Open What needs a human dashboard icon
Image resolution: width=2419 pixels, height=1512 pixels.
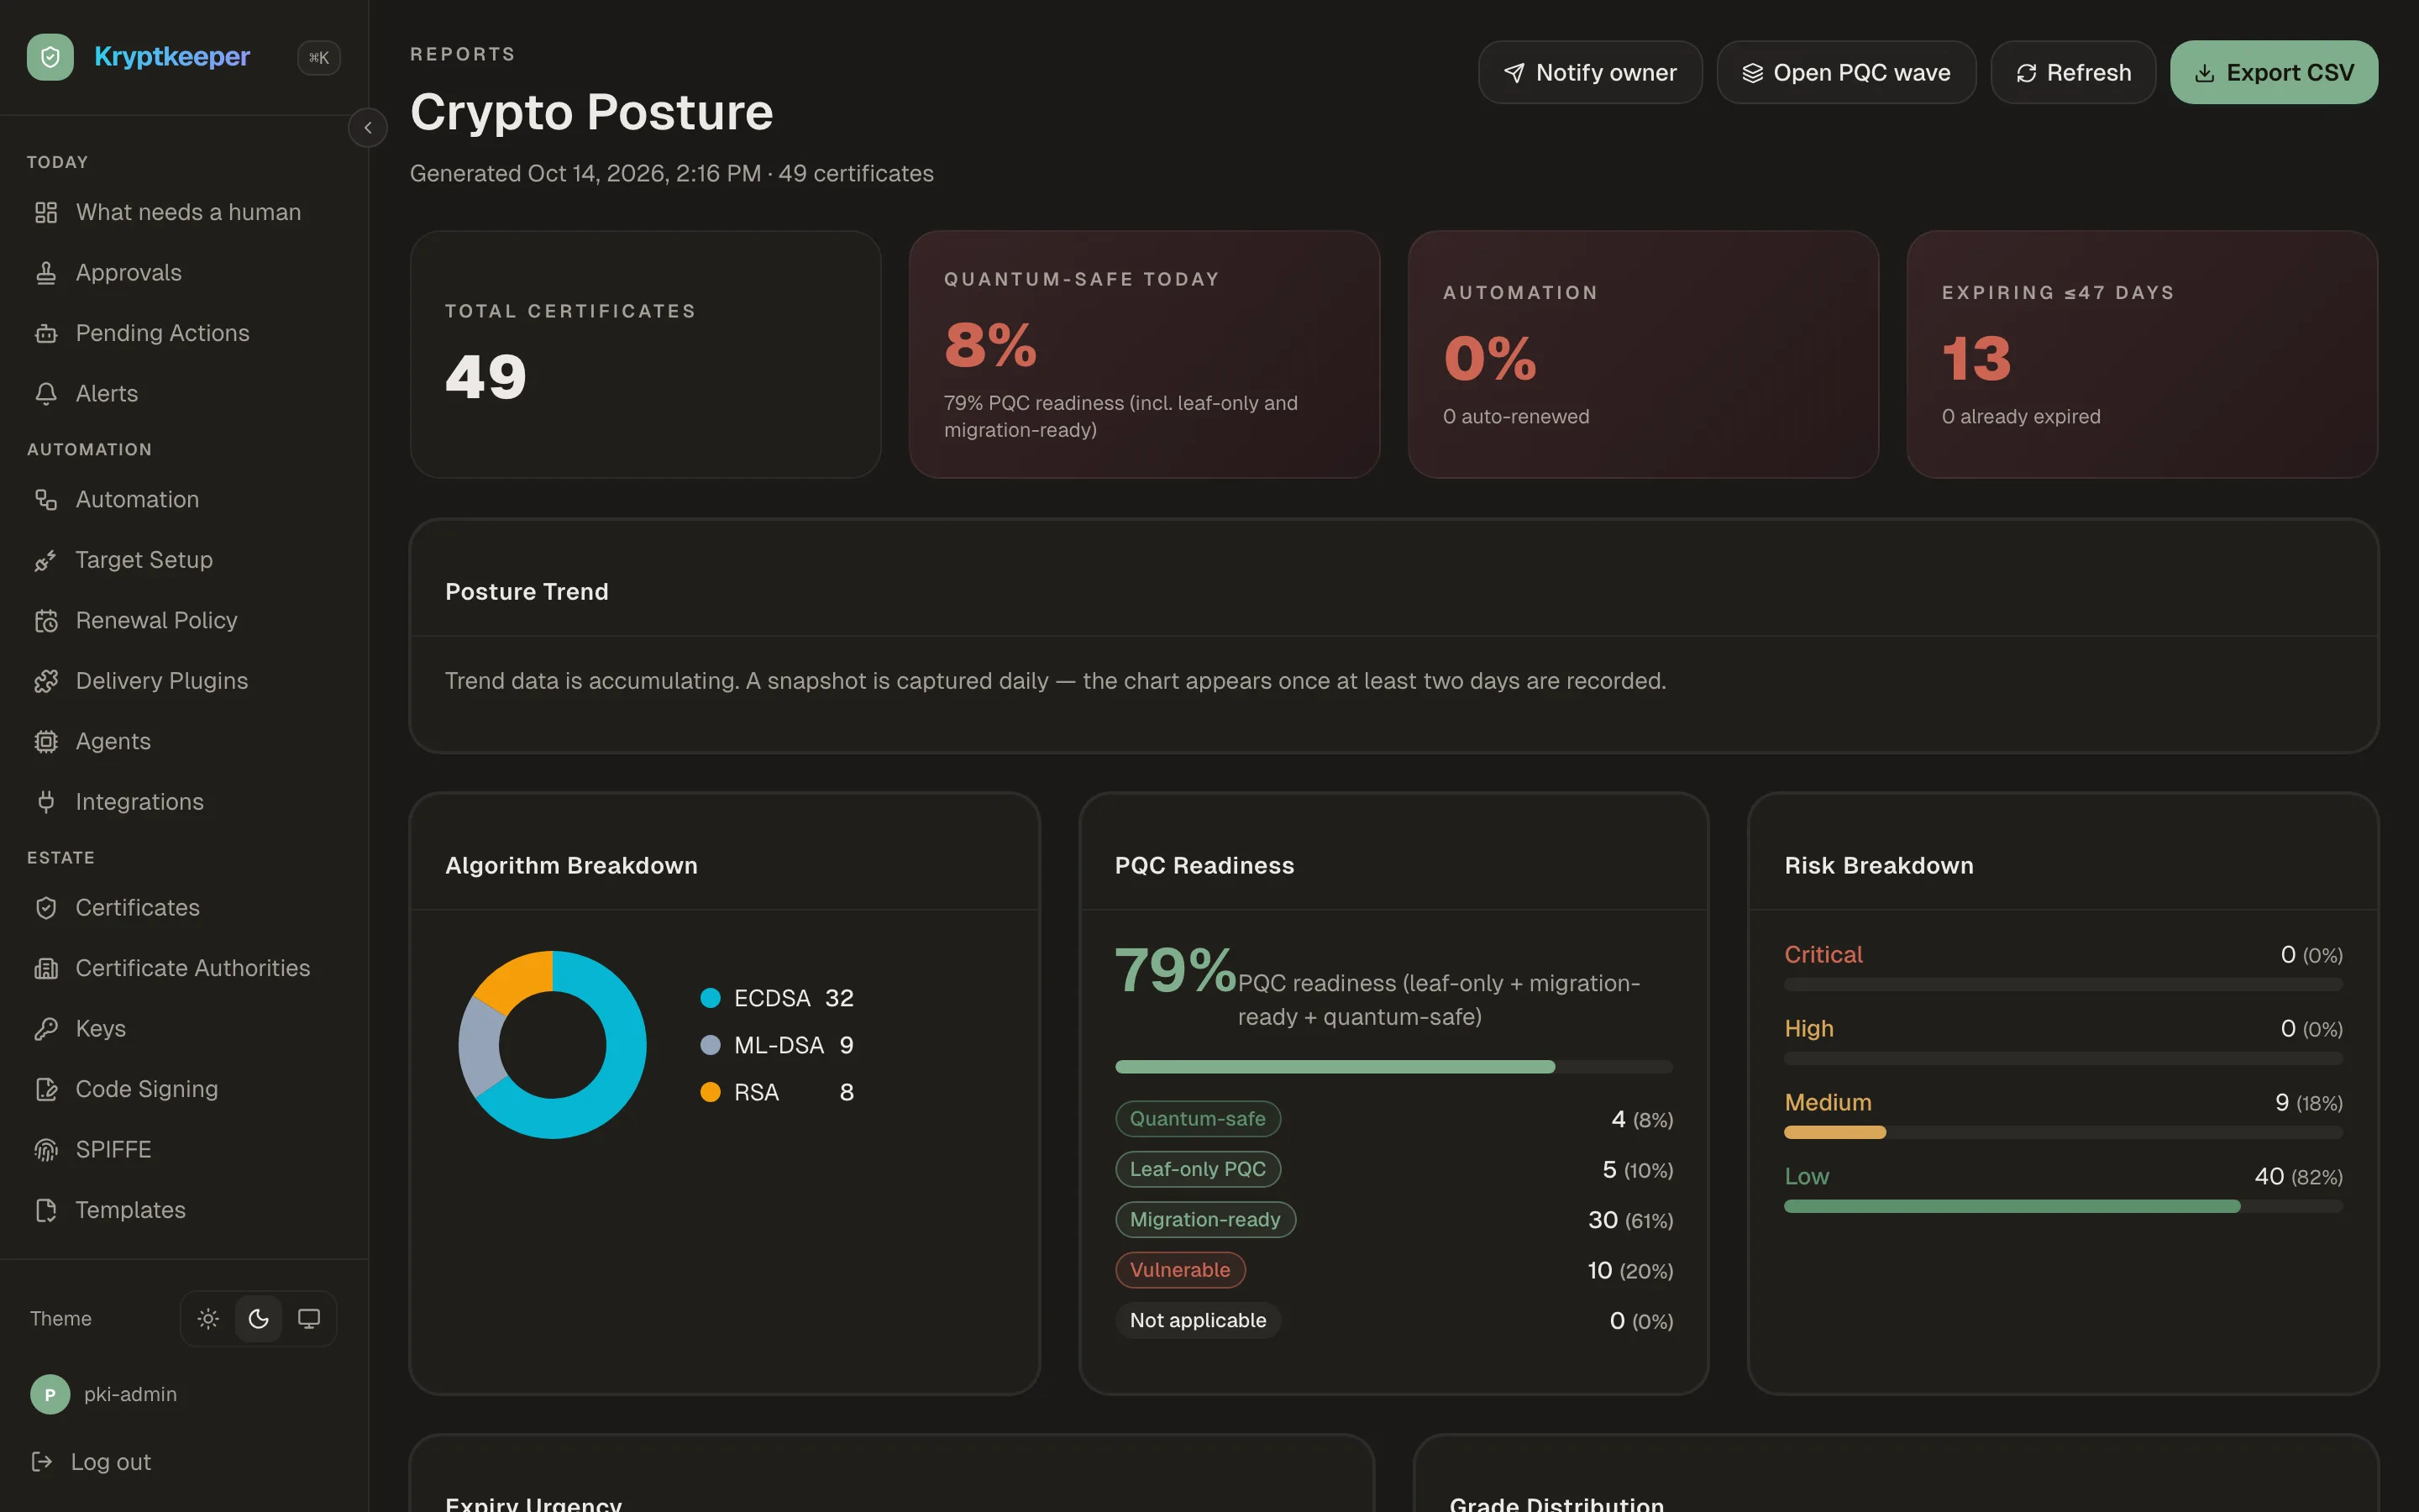(46, 212)
